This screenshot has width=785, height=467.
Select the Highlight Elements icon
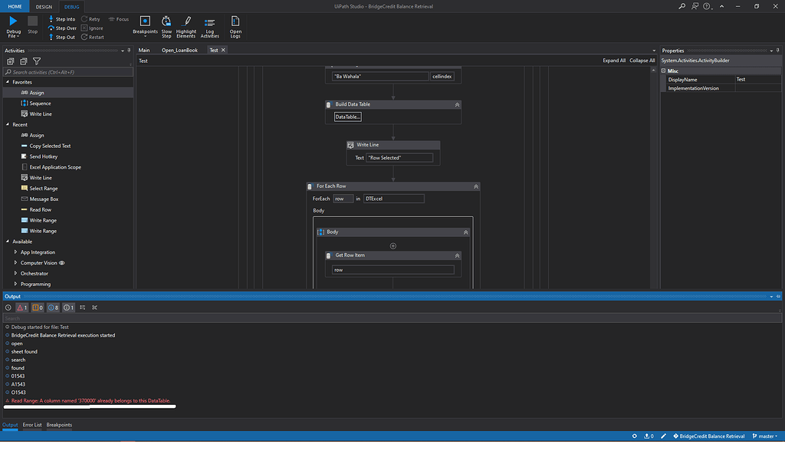(x=186, y=22)
